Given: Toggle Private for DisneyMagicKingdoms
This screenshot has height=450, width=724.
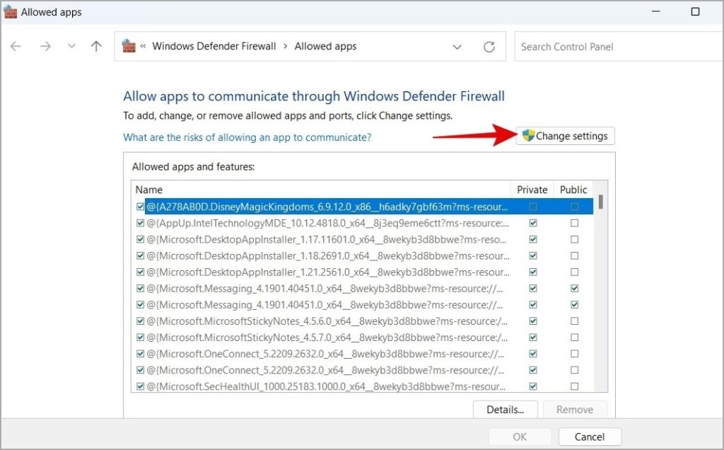Looking at the screenshot, I should 533,207.
